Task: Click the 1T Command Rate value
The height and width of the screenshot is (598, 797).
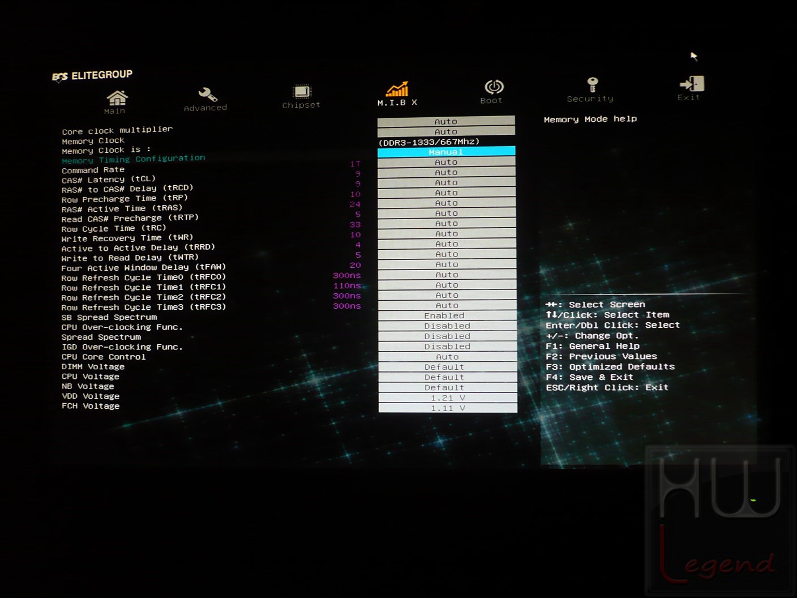Action: pos(355,163)
